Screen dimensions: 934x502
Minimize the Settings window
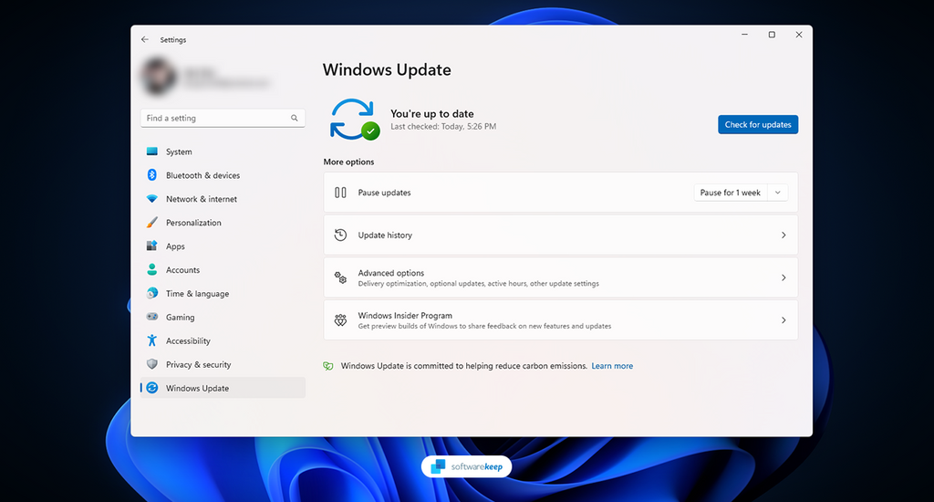pyautogui.click(x=744, y=35)
